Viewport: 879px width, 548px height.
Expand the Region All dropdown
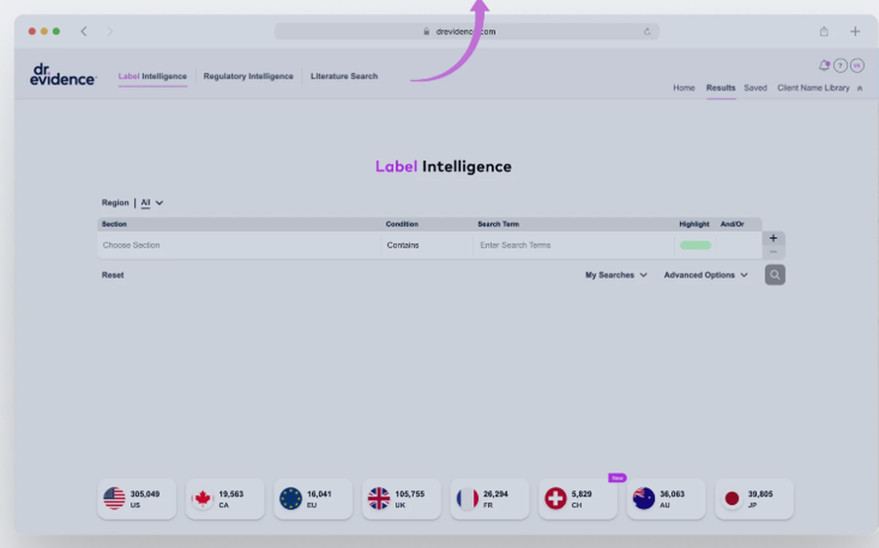coord(151,202)
